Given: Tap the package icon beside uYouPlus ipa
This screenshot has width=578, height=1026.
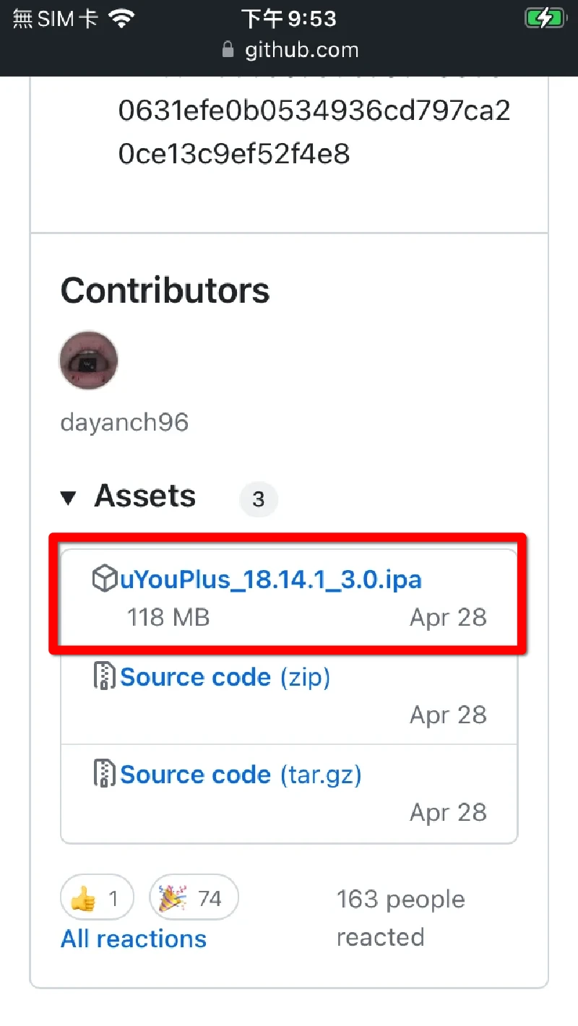Looking at the screenshot, I should click(x=105, y=579).
